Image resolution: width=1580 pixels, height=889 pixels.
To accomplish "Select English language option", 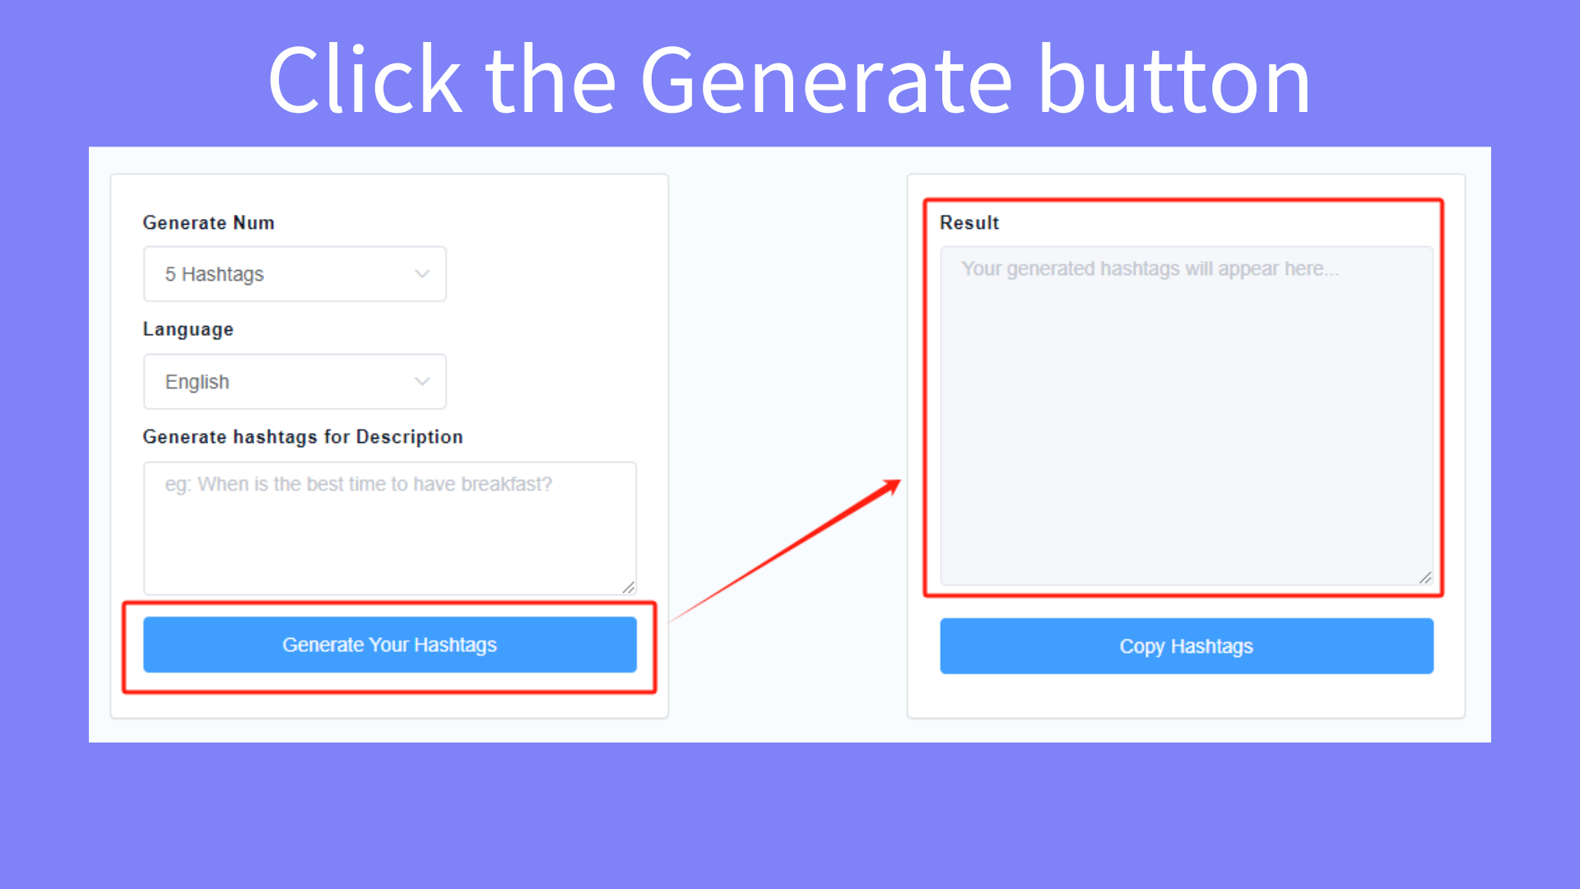I will click(294, 382).
